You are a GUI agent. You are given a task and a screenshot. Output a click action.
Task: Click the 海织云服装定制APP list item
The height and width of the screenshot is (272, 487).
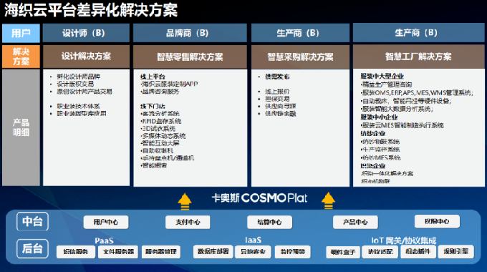170,84
